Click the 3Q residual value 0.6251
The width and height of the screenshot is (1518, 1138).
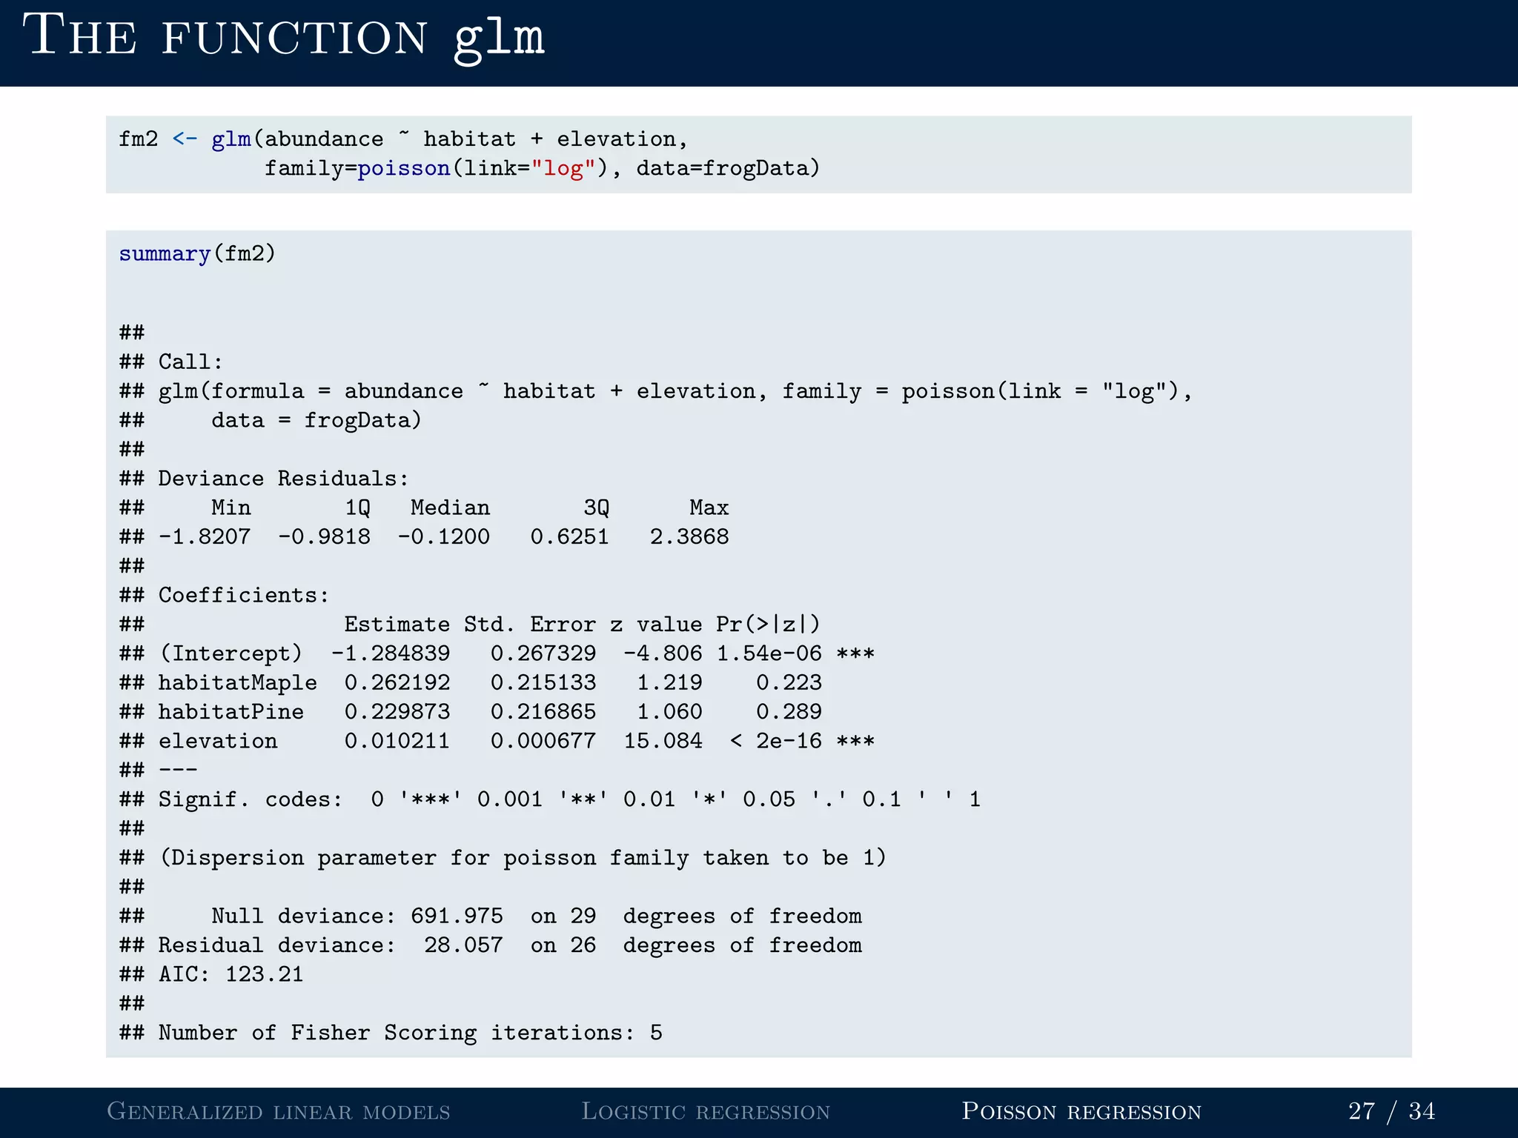569,536
